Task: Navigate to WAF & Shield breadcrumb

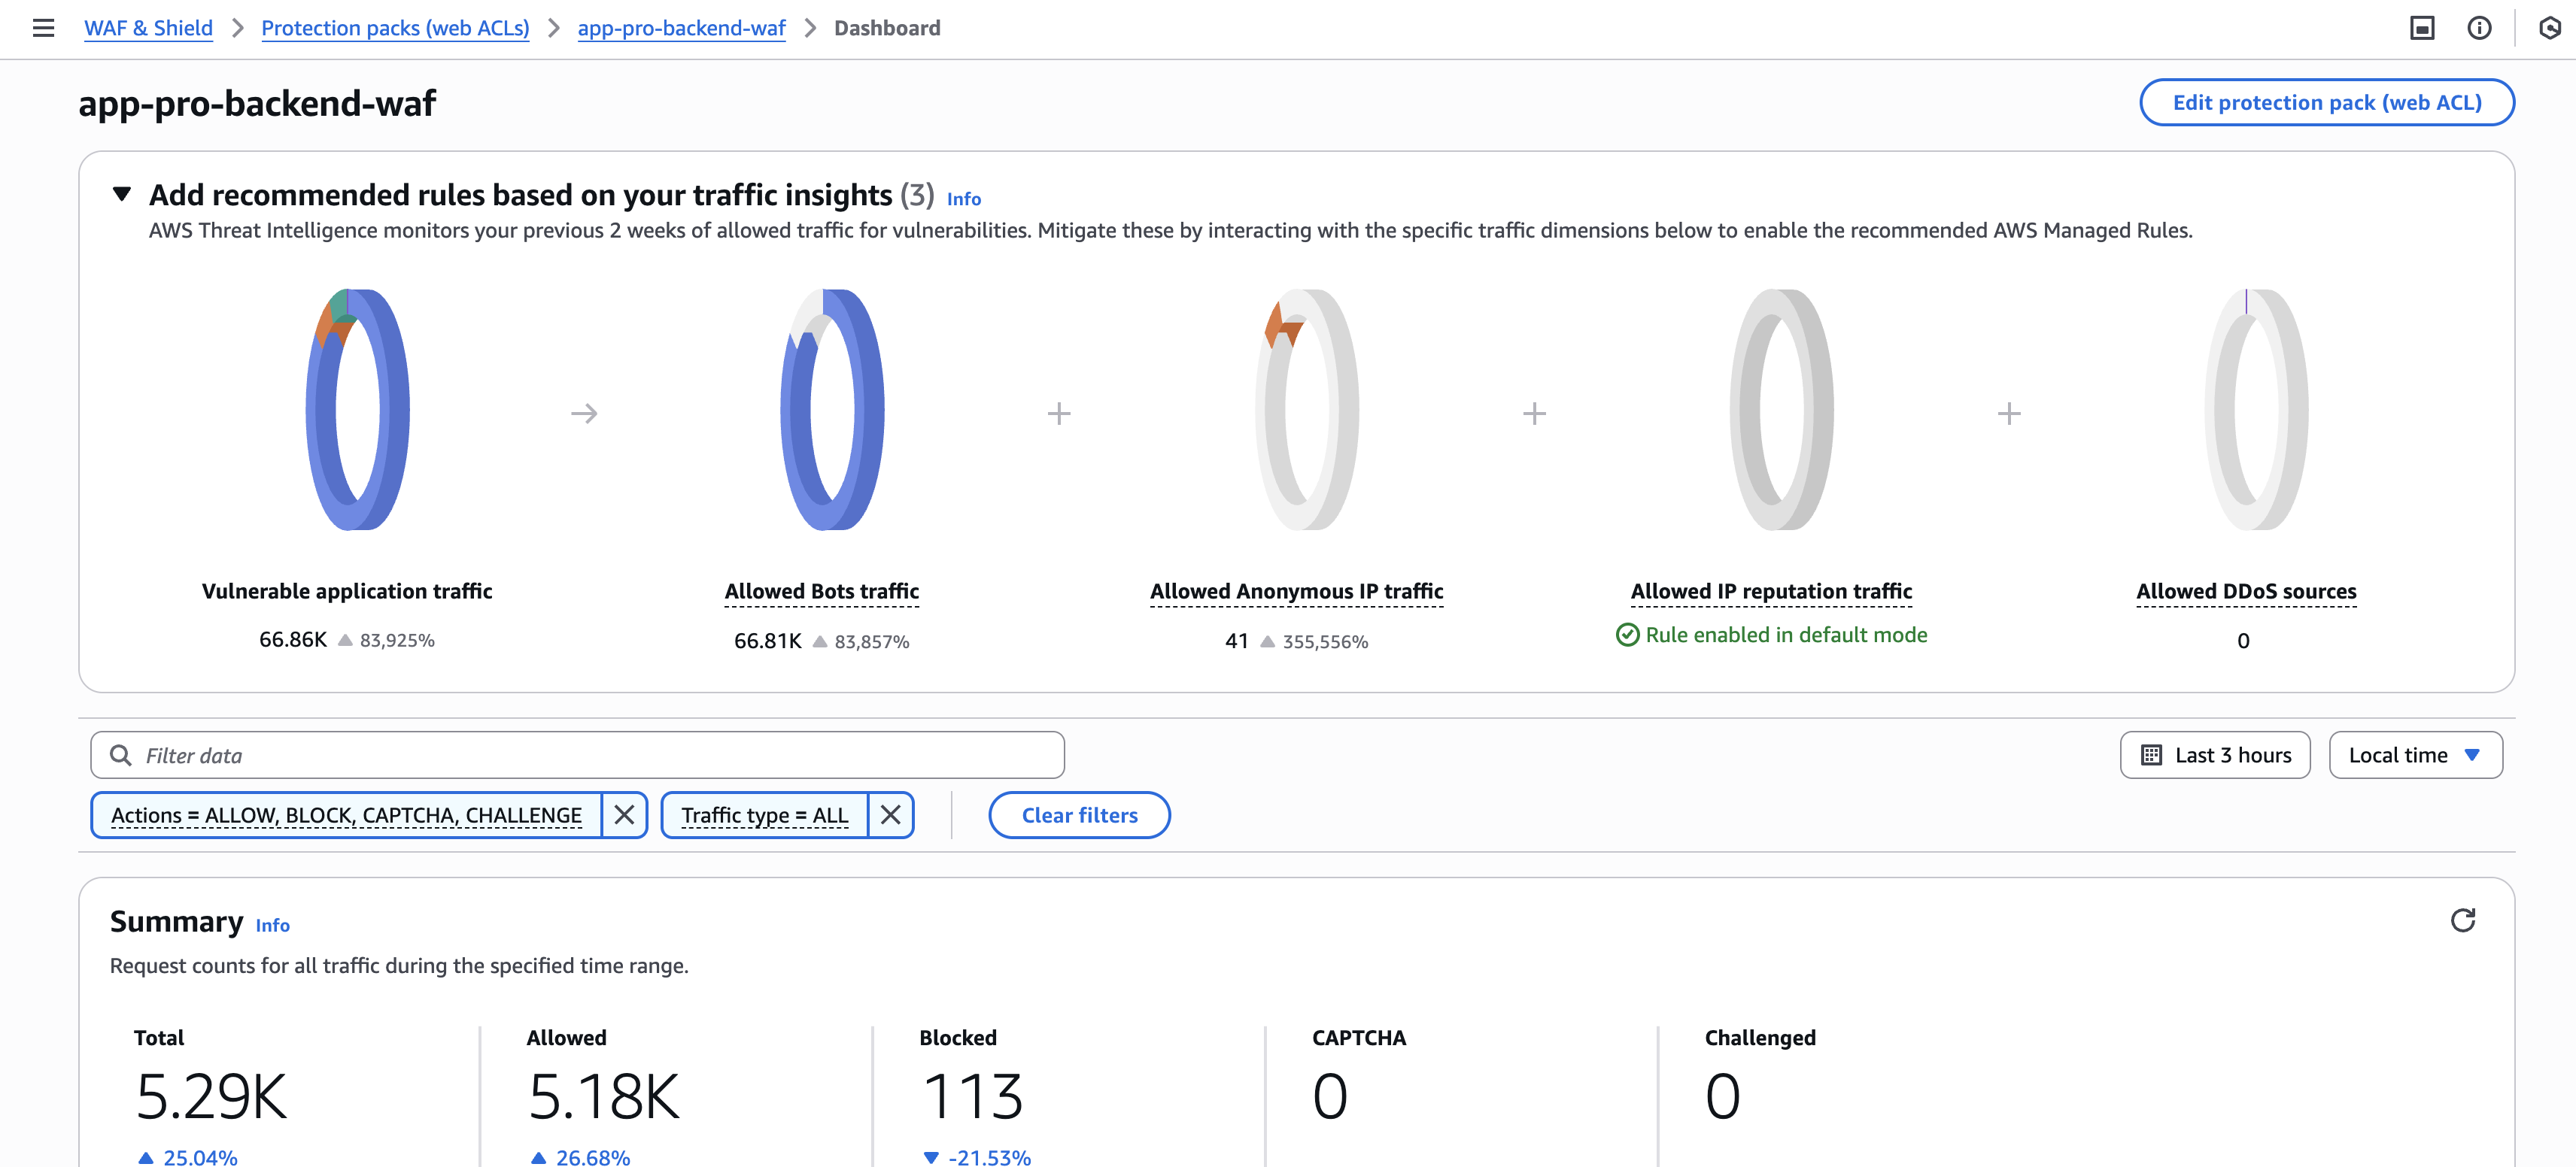Action: 148,28
